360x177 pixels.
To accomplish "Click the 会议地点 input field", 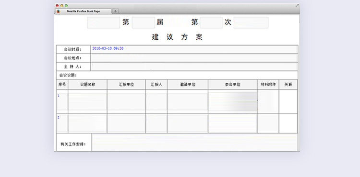I will 194,58.
